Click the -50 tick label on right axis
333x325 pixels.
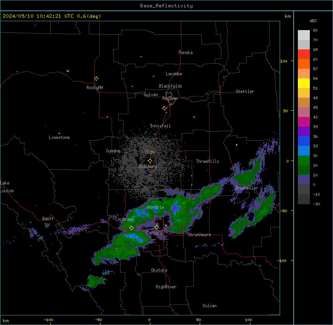coord(284,211)
